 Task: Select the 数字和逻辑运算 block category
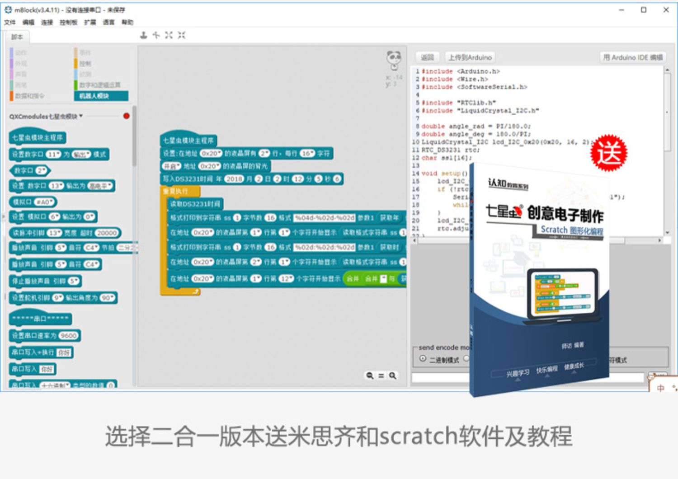click(100, 85)
